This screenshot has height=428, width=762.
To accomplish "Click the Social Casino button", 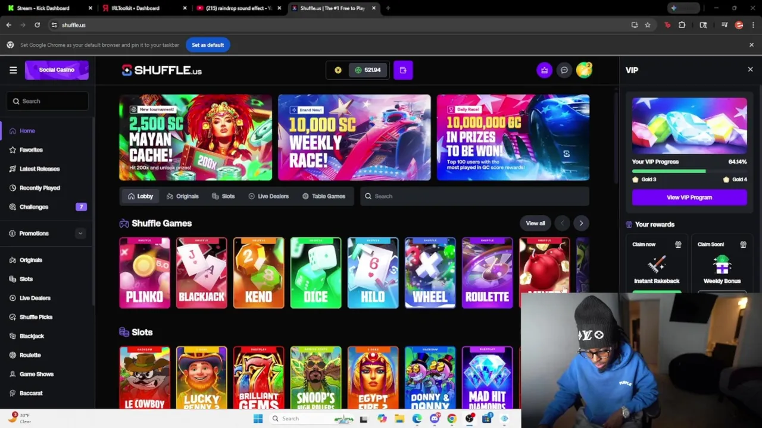I will click(57, 70).
